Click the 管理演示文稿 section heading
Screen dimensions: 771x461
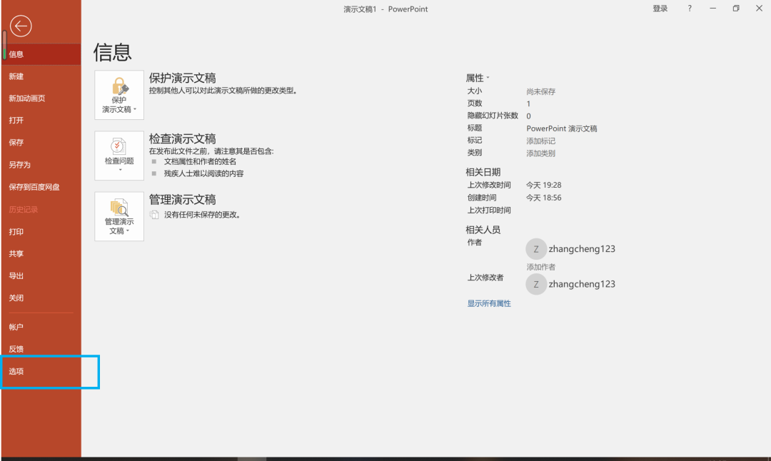[x=183, y=200]
